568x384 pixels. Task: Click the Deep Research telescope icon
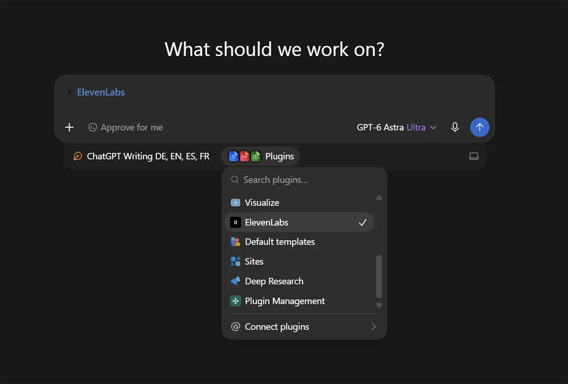coord(235,281)
